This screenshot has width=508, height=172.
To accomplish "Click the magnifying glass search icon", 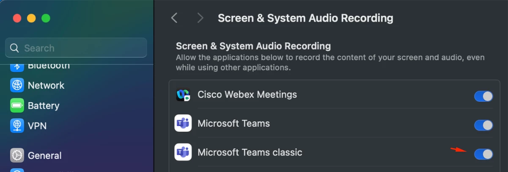I will click(x=14, y=48).
